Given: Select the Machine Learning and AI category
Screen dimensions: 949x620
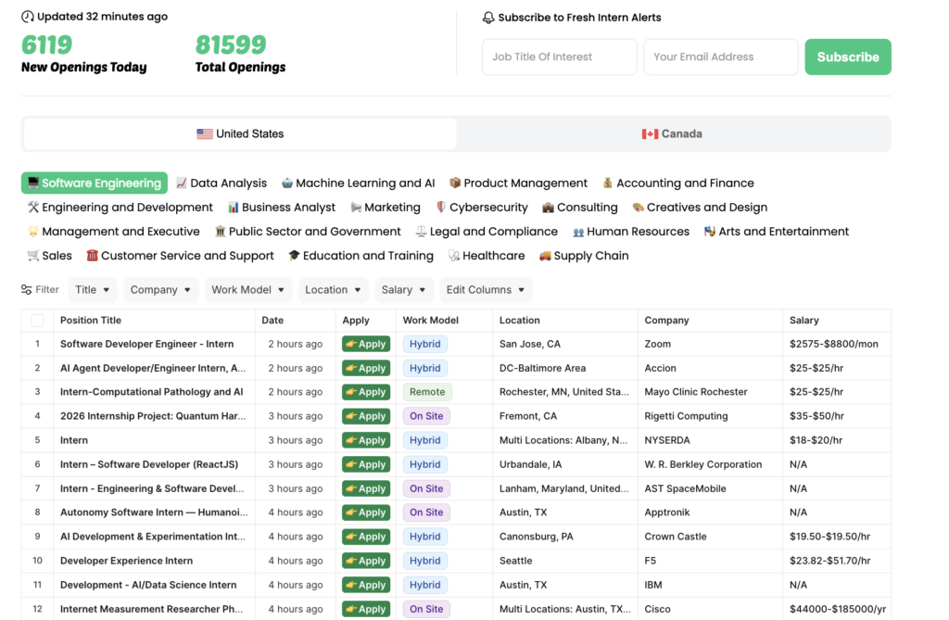Looking at the screenshot, I should coord(358,183).
